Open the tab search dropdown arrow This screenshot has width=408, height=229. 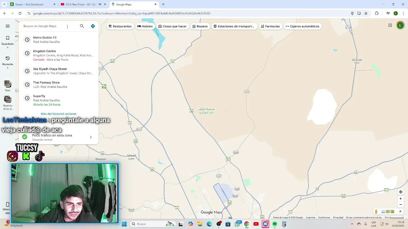4,4
